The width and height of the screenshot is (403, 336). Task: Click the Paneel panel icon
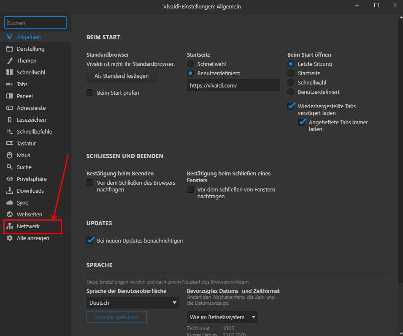[x=10, y=96]
